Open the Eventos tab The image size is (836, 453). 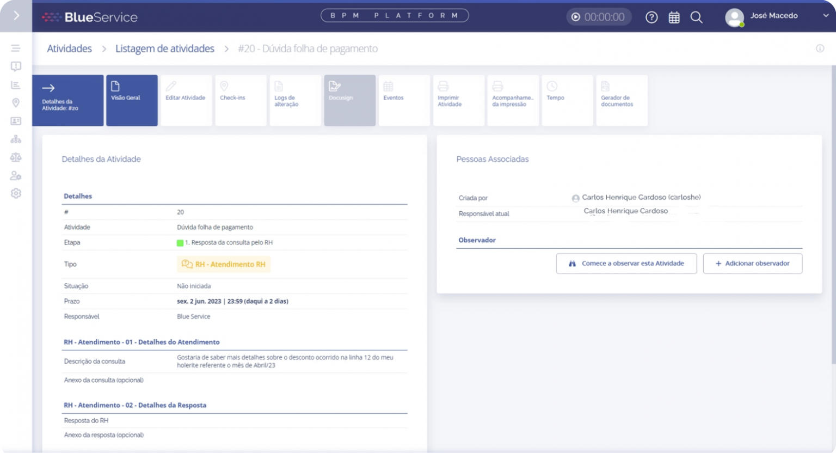click(x=404, y=100)
